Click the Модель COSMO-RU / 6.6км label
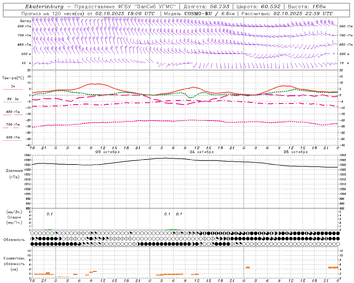The width and height of the screenshot is (354, 283). (x=199, y=14)
